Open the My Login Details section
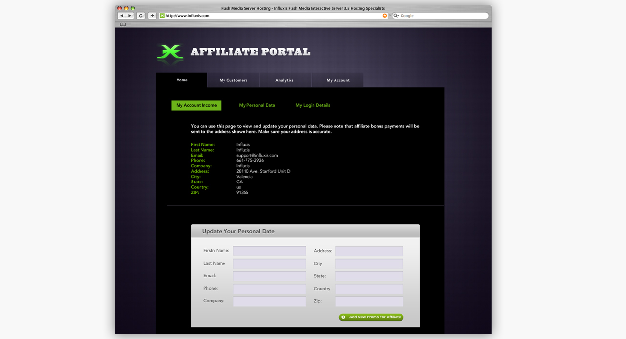This screenshot has width=626, height=339. (313, 105)
